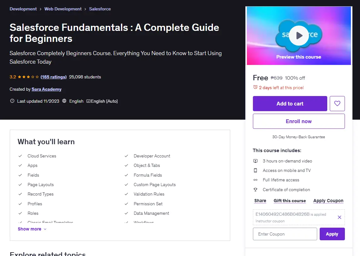Viewport: 360px width, 256px height.
Task: Click the star rating icons
Action: coord(28,77)
